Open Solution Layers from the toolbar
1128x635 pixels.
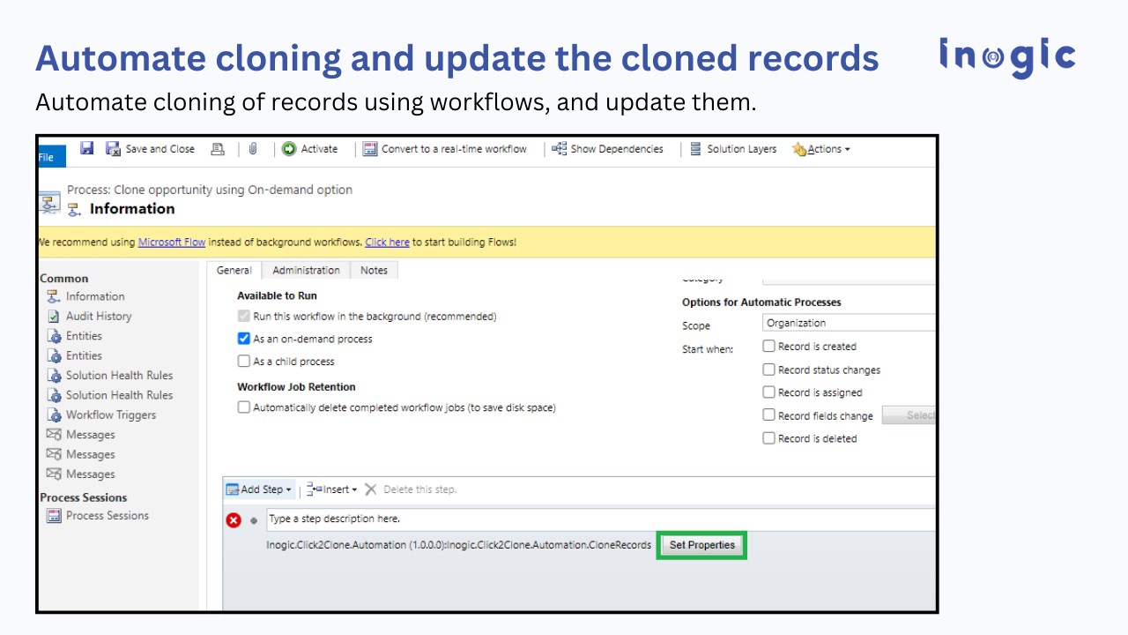(733, 149)
